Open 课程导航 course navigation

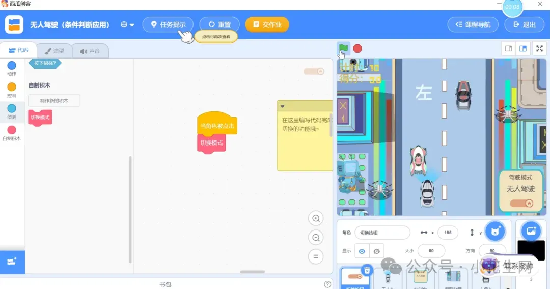473,24
